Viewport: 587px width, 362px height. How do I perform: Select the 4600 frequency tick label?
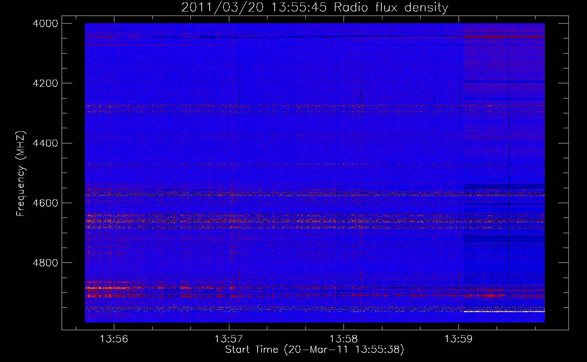[x=45, y=203]
